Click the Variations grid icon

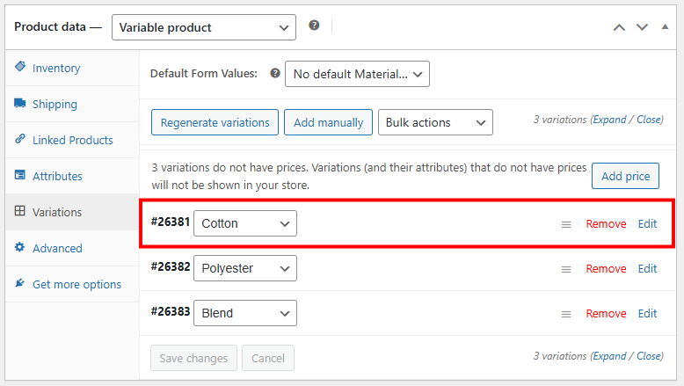(x=19, y=211)
